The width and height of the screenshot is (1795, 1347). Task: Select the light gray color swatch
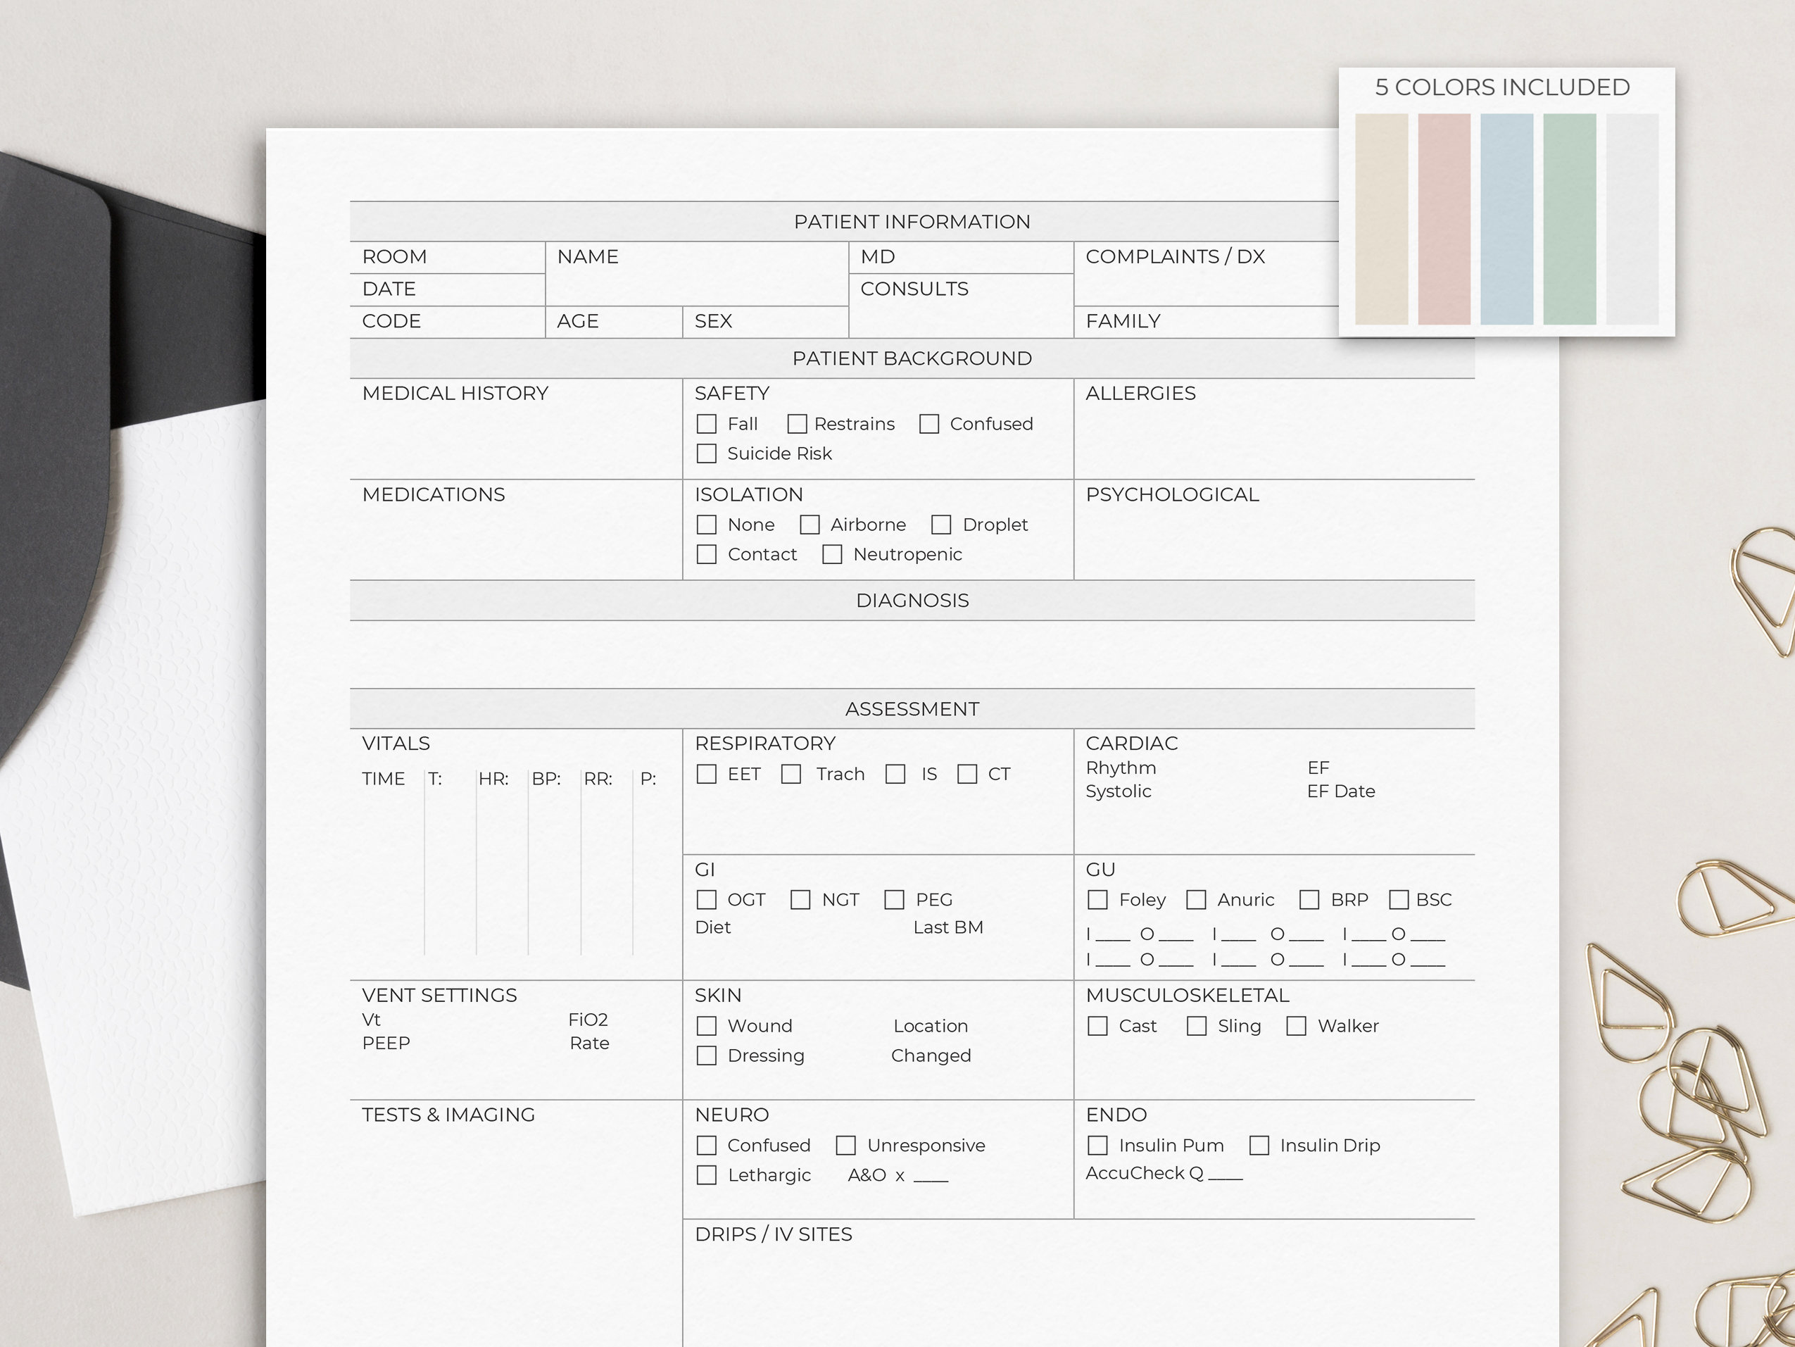[x=1632, y=219]
